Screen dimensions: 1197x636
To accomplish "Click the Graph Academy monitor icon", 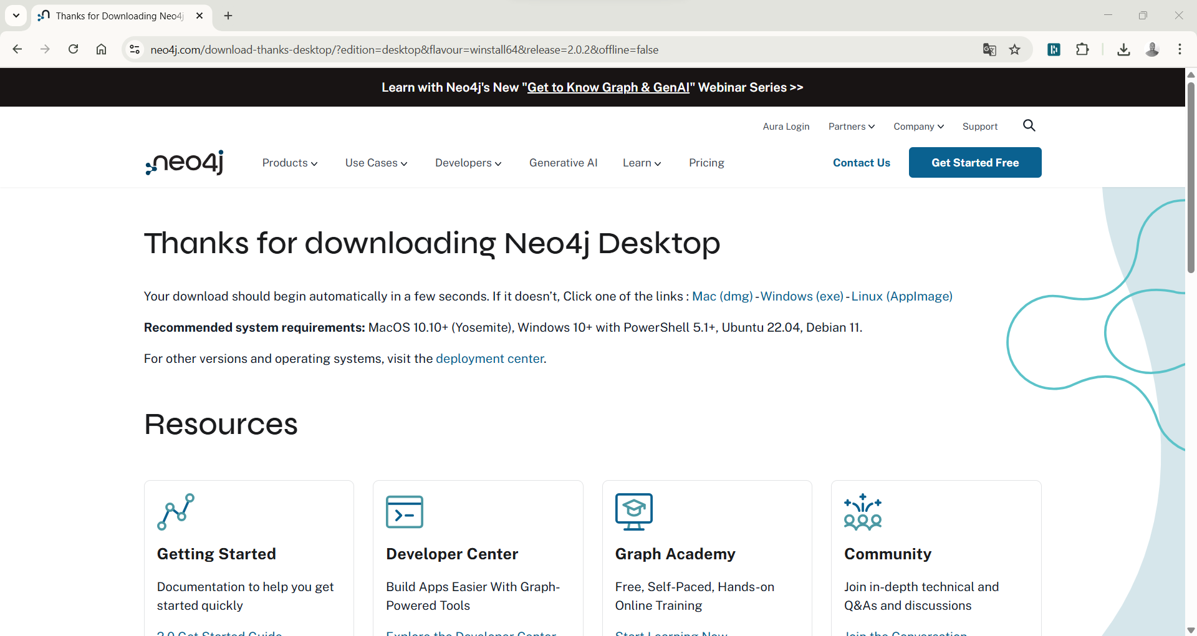I will 634,512.
